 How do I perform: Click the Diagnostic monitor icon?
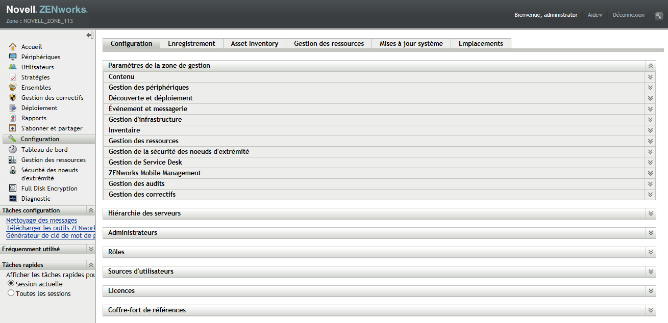tap(13, 198)
